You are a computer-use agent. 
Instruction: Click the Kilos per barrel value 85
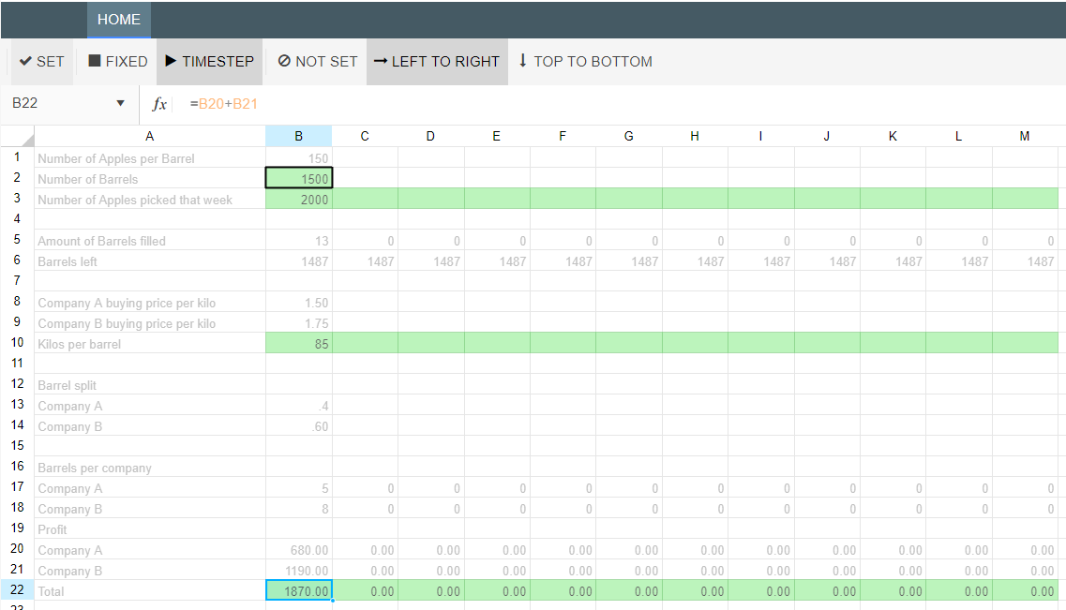299,344
